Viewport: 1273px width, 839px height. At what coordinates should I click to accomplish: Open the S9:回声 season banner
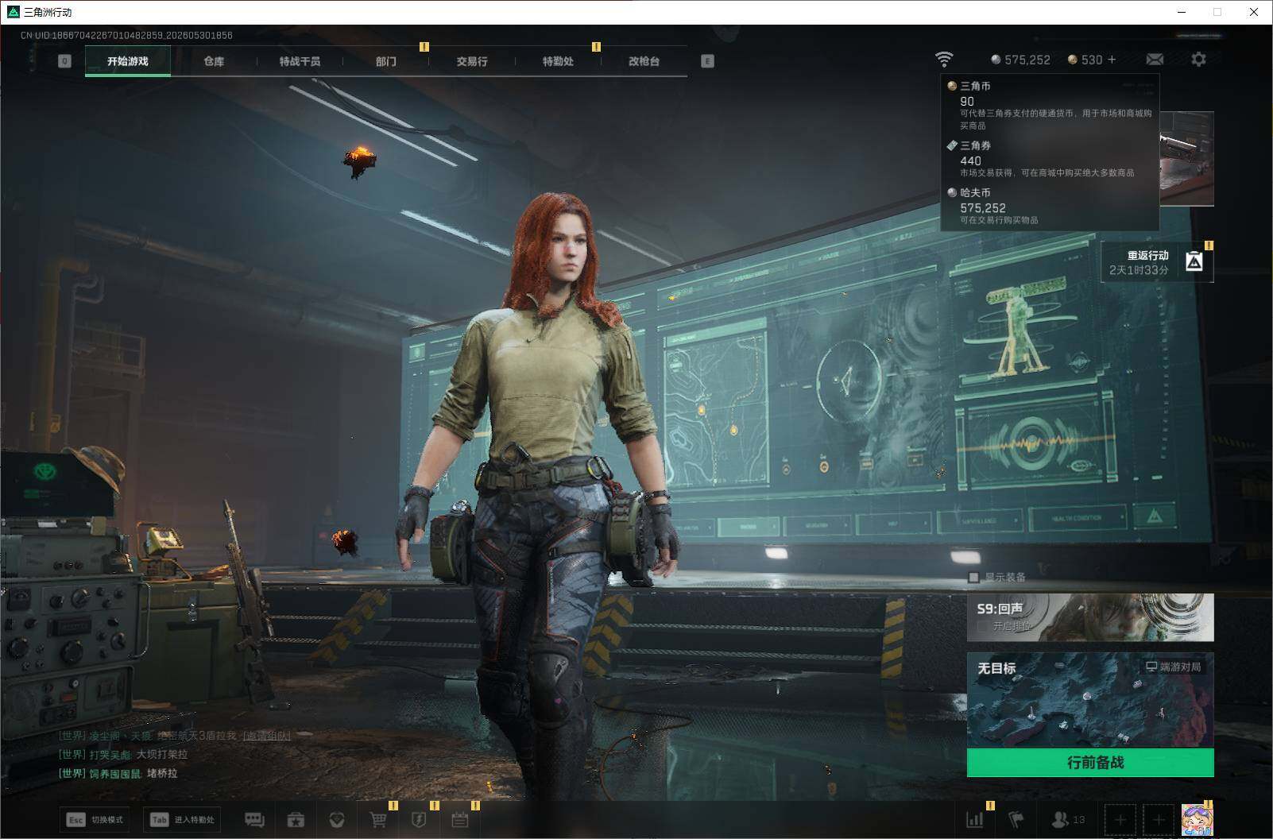(x=1090, y=617)
